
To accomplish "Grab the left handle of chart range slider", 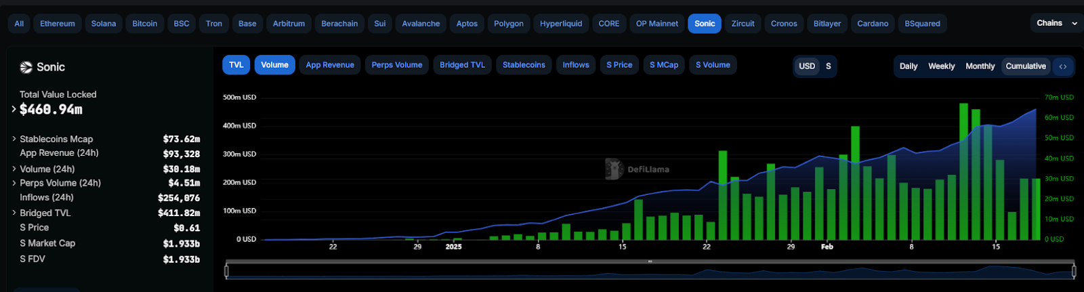I will [x=226, y=271].
